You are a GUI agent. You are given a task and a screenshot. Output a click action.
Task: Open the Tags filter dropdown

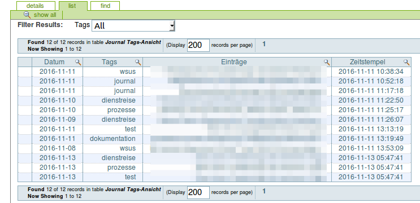point(133,25)
